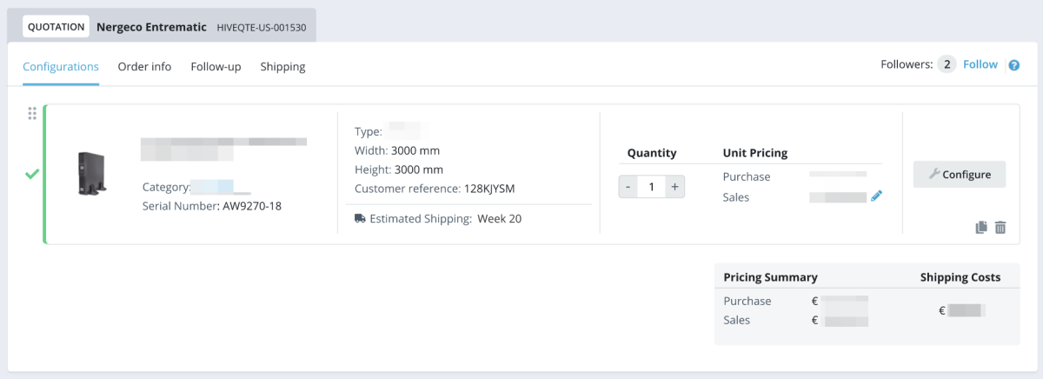Click the quantity input field showing 1
Screen dimensions: 1043x379
(x=651, y=186)
